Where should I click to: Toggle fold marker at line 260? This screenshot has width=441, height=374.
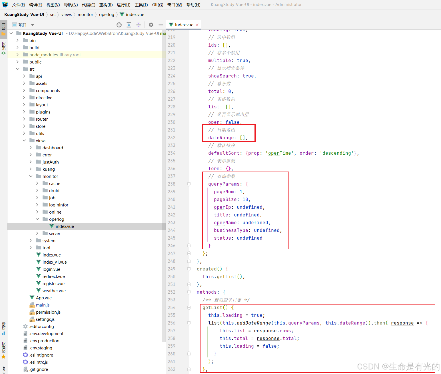(x=189, y=354)
